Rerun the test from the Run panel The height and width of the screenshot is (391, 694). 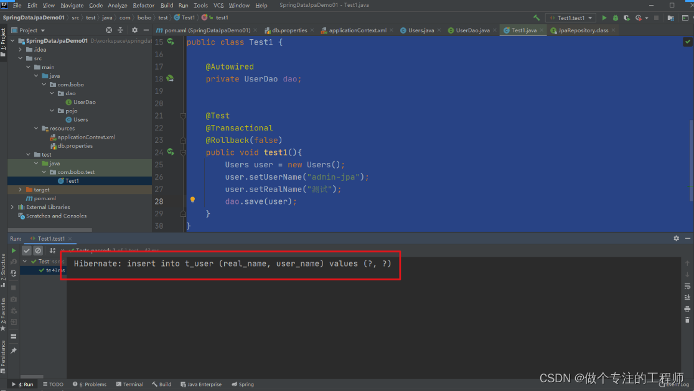click(13, 250)
